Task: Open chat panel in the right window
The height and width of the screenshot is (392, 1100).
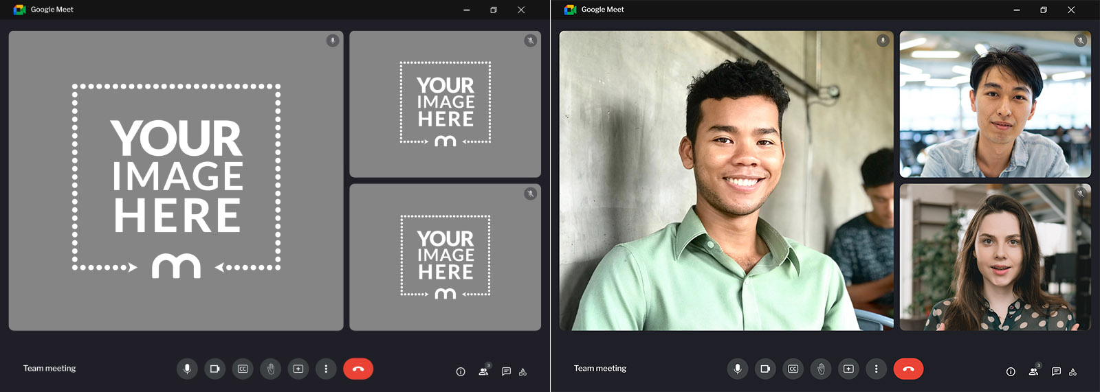Action: [1056, 371]
